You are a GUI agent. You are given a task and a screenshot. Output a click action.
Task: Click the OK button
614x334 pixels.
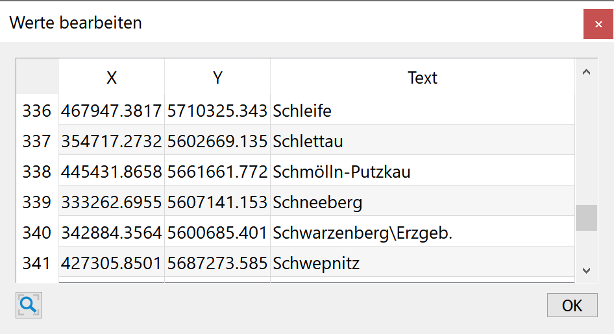(572, 305)
